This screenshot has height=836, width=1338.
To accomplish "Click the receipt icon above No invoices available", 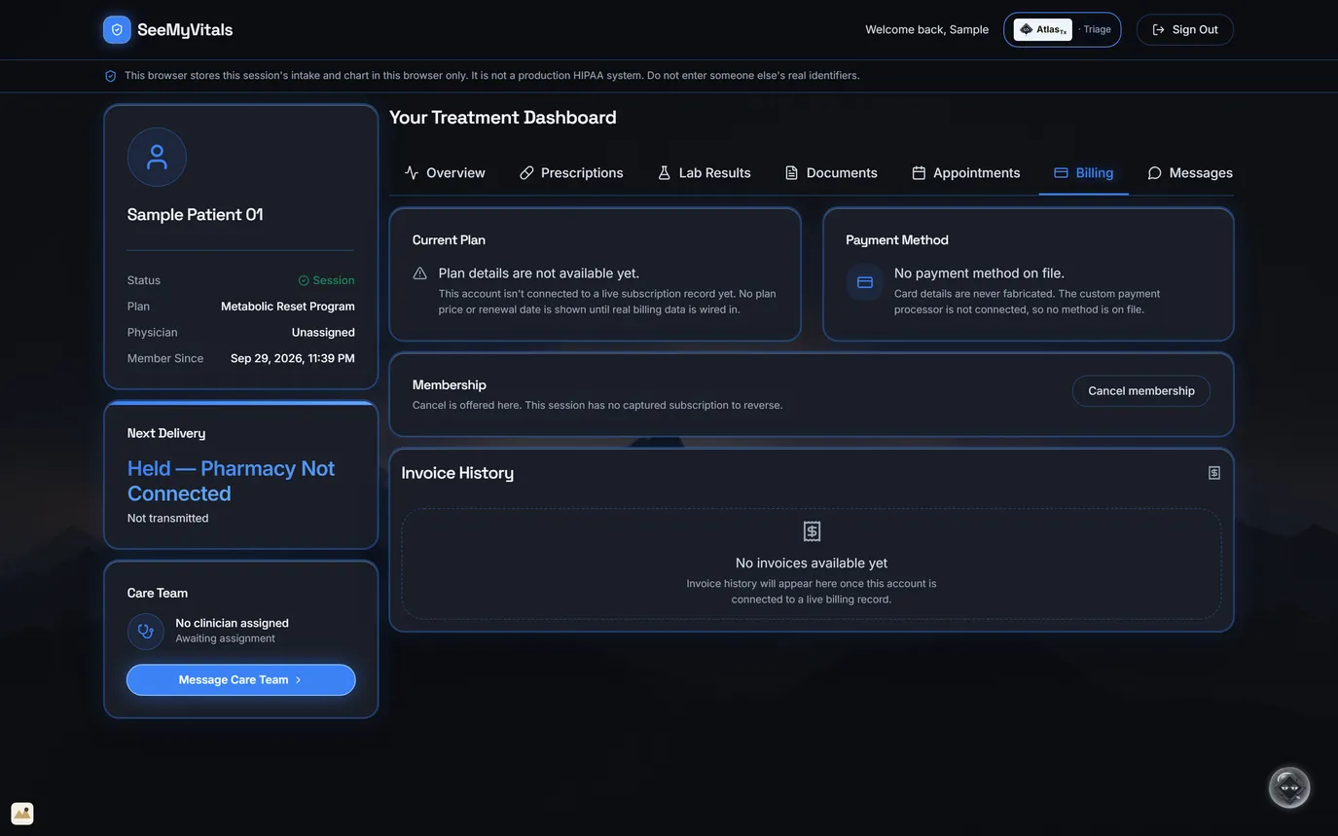I will click(812, 531).
